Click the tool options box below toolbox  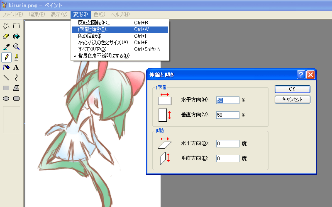point(12,120)
